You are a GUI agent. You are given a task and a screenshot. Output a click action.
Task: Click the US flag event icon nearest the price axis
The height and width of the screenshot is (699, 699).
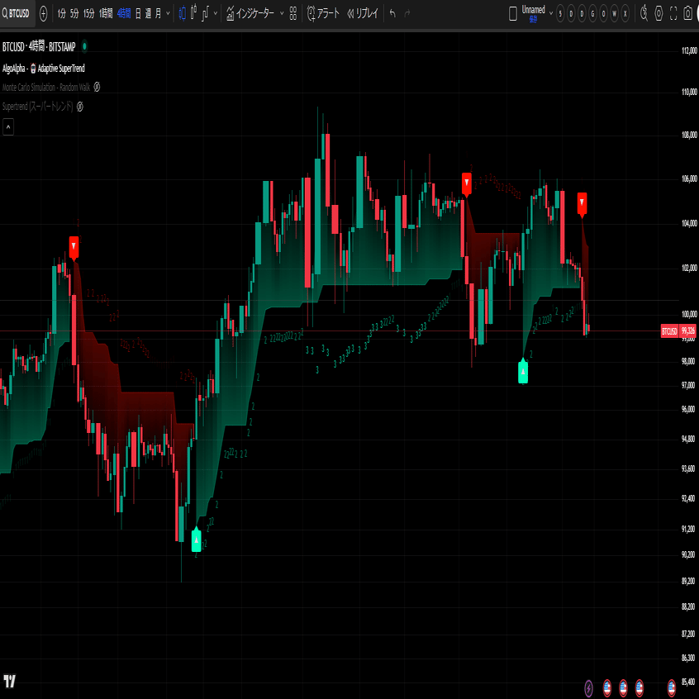(x=672, y=688)
